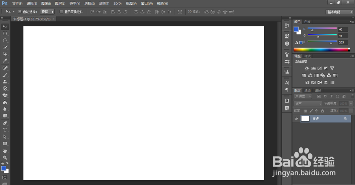Click the G value input field

[343, 36]
